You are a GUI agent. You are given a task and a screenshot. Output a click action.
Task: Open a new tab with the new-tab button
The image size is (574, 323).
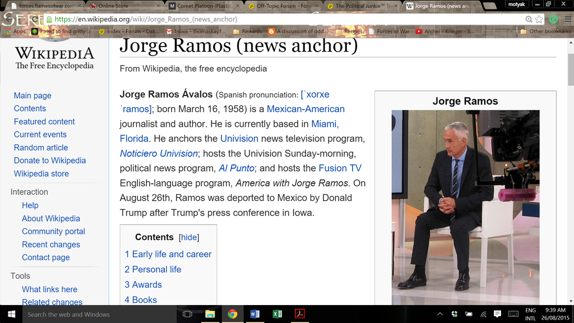(x=490, y=6)
